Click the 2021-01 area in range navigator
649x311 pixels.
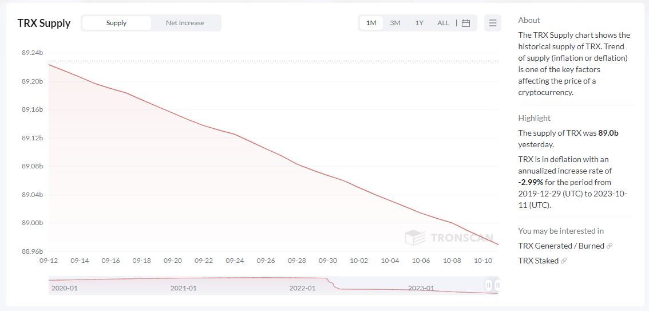coord(183,288)
